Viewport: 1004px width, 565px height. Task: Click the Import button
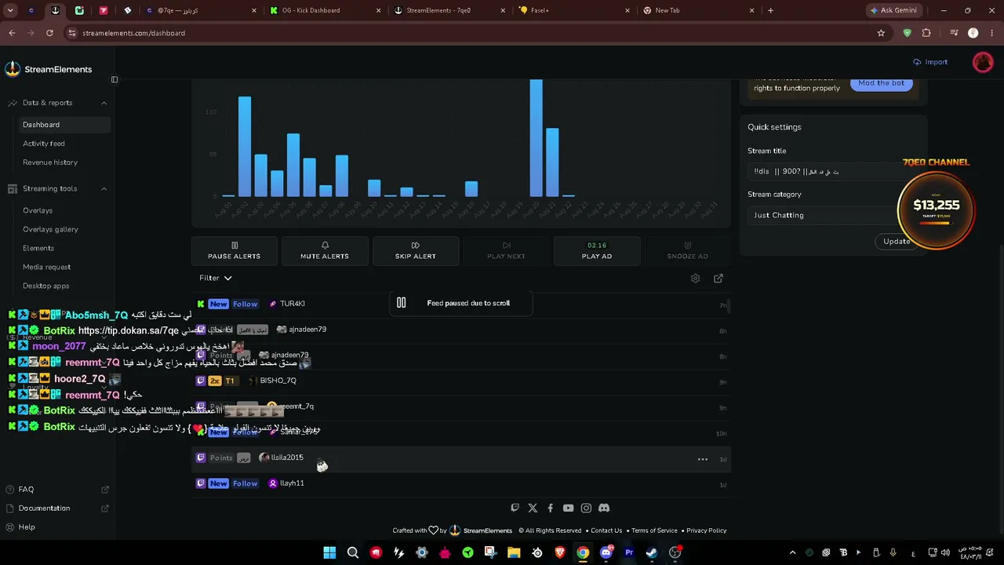pos(930,62)
